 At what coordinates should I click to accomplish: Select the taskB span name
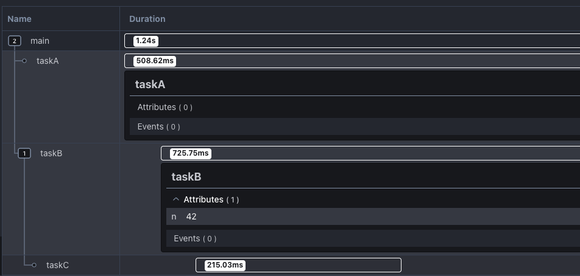pyautogui.click(x=51, y=153)
